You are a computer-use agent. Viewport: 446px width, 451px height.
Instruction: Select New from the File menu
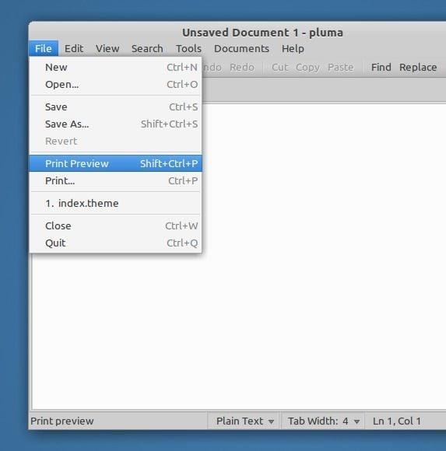[x=115, y=68]
